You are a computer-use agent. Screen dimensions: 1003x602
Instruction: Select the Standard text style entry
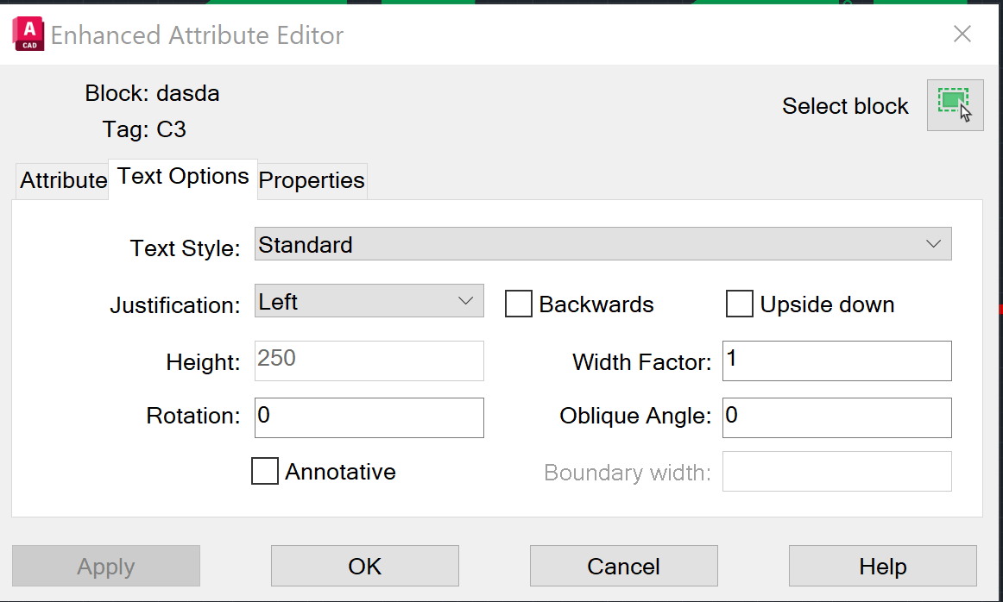[x=306, y=244]
